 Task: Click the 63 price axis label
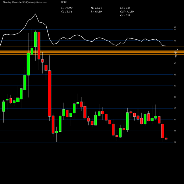175,27
